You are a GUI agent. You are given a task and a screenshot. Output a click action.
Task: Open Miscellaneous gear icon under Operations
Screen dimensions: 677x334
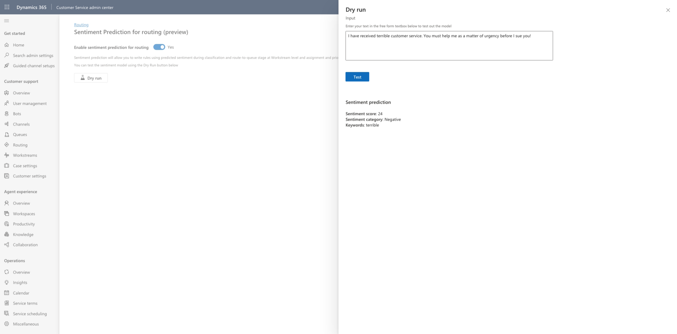point(6,324)
